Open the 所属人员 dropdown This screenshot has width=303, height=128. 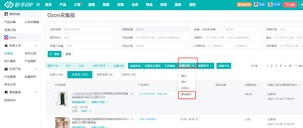click(x=82, y=46)
